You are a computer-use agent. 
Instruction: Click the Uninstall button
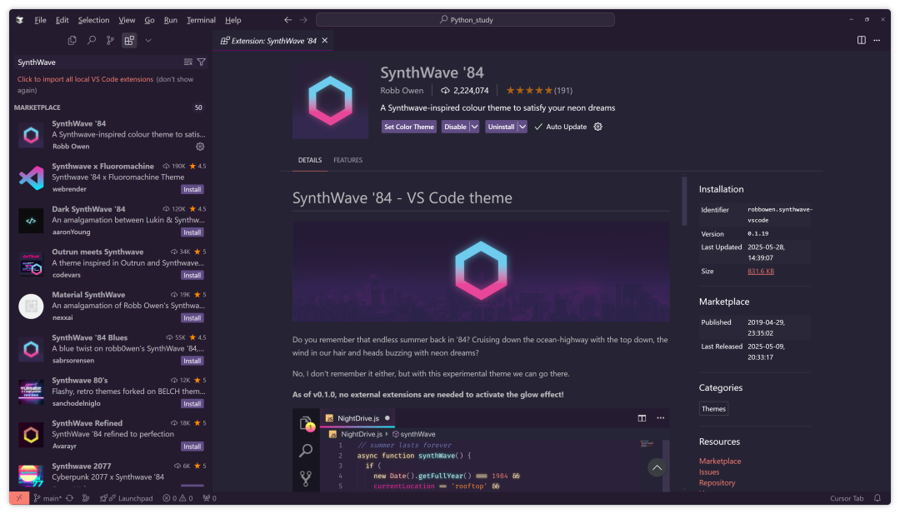[501, 127]
